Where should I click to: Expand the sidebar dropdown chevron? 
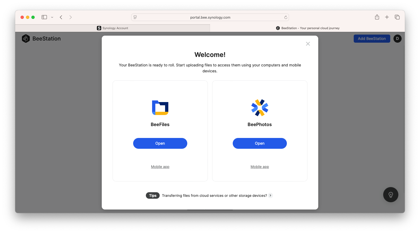[x=52, y=17]
